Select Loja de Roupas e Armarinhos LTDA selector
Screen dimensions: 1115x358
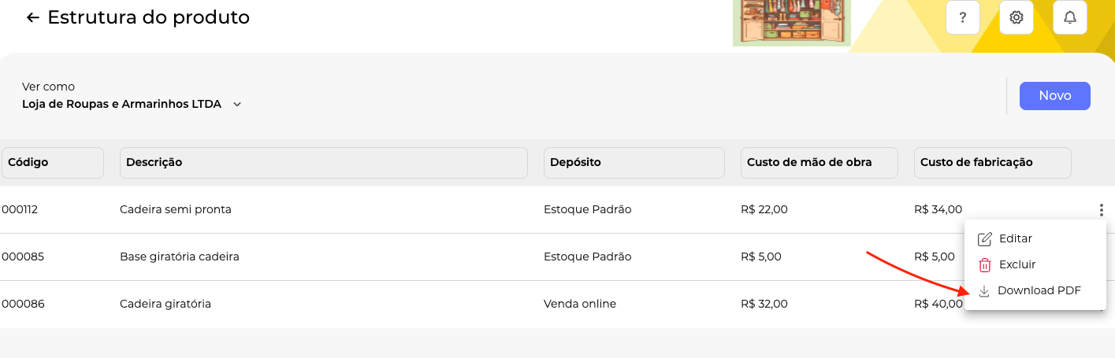[x=122, y=104]
